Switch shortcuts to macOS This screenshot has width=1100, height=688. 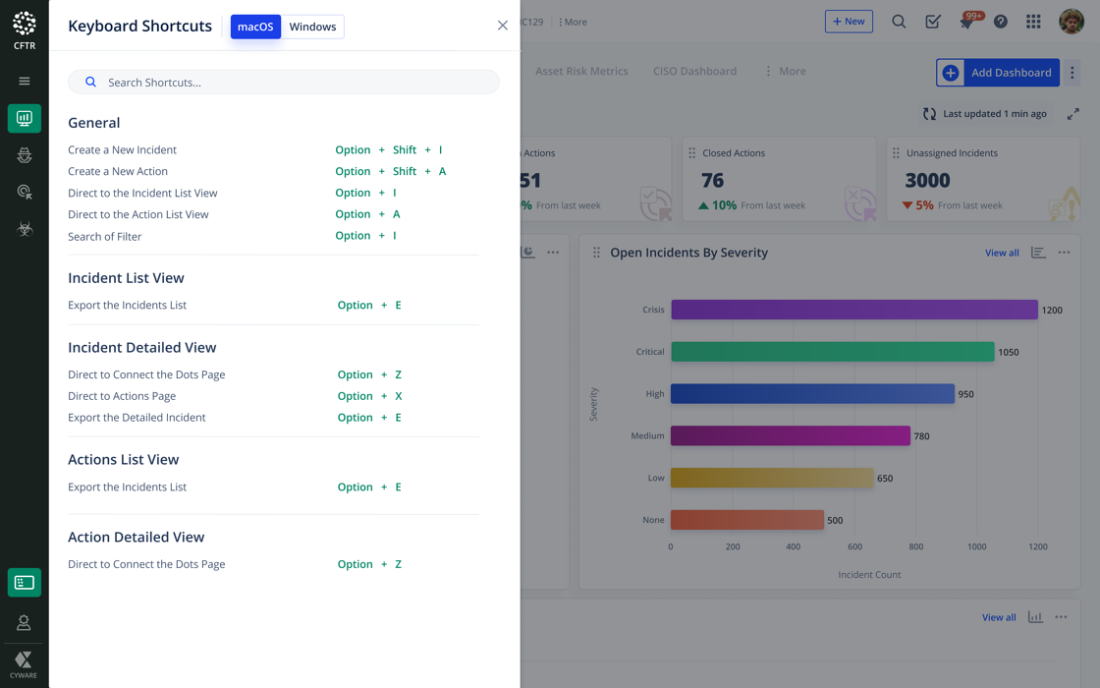(x=255, y=27)
